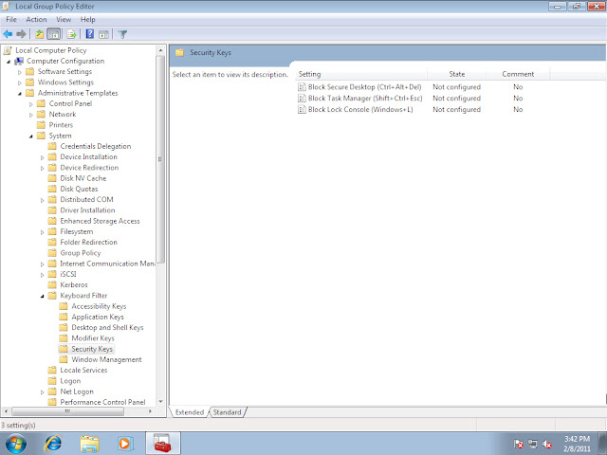This screenshot has width=607, height=455.
Task: Expand the Software Settings node
Action: 20,72
